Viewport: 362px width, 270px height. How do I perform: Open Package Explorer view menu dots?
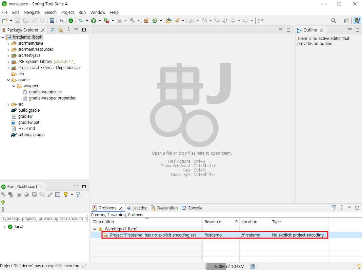[68, 30]
